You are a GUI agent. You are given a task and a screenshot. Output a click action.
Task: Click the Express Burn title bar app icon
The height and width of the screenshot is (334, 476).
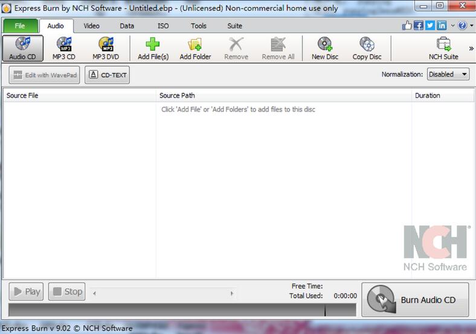(6, 8)
